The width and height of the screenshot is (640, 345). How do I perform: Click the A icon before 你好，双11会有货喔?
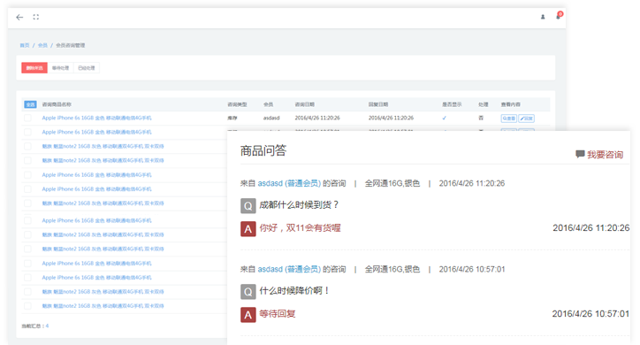point(248,229)
